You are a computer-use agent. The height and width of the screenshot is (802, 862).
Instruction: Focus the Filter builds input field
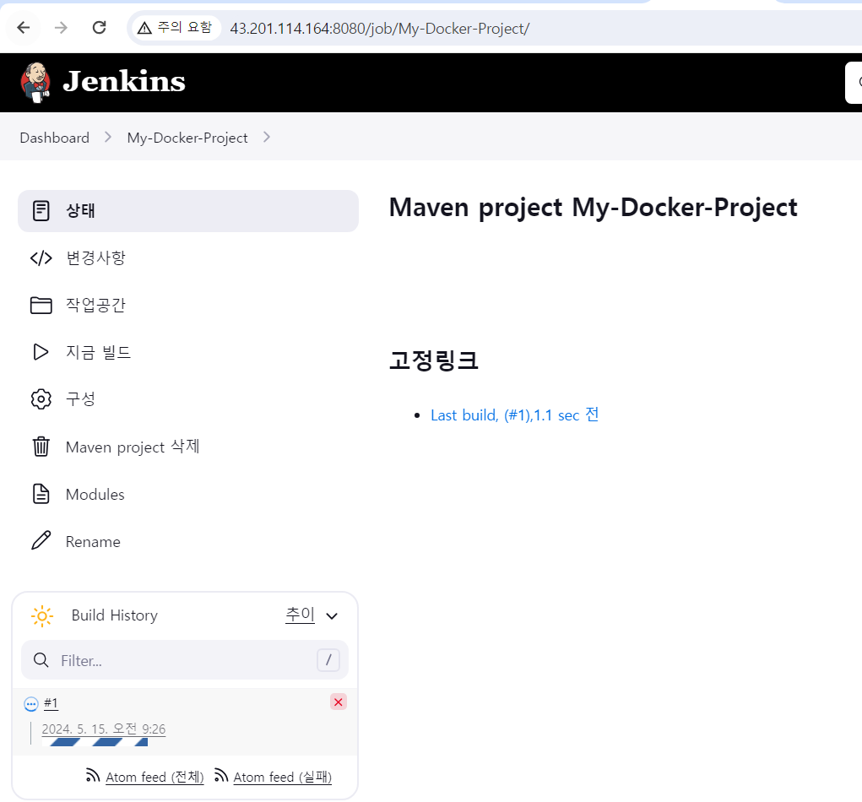(185, 659)
